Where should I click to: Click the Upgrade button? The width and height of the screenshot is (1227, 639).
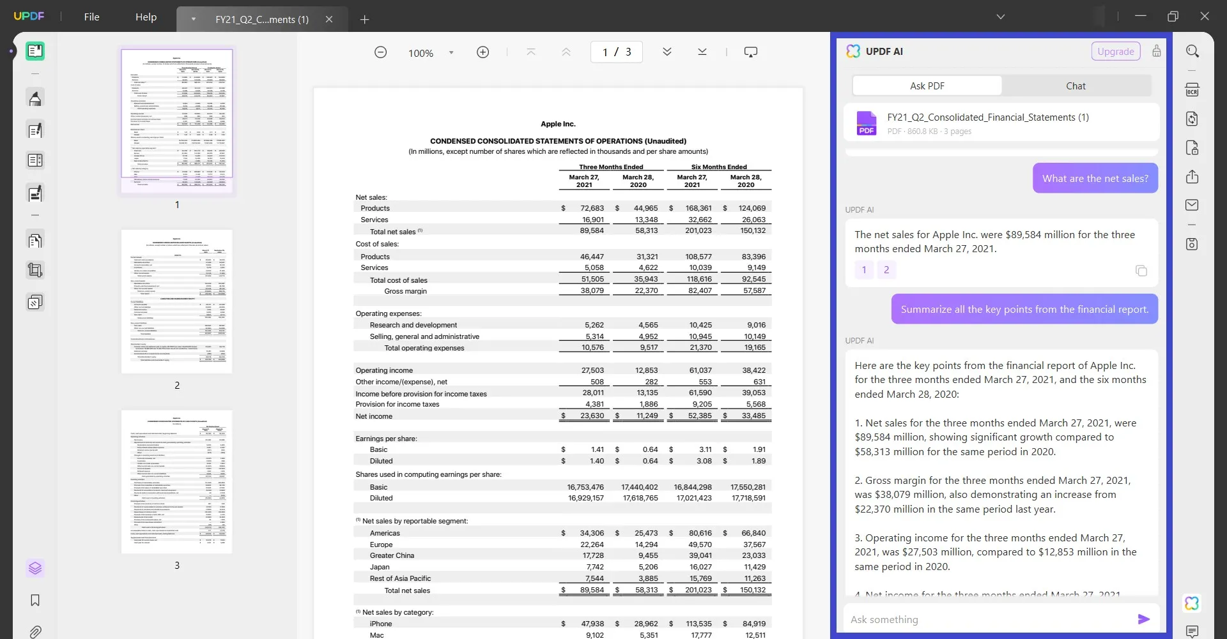1116,51
